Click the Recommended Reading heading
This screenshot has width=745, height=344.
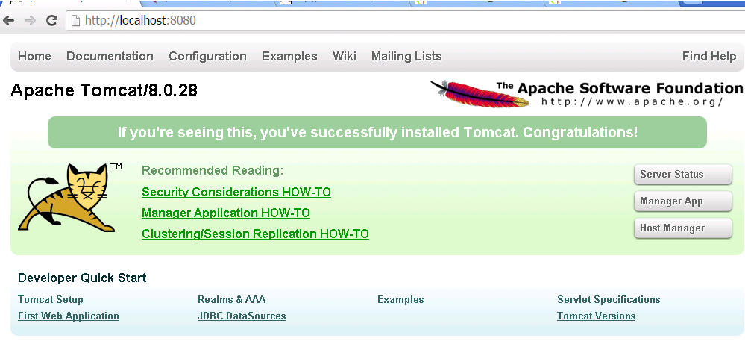213,171
